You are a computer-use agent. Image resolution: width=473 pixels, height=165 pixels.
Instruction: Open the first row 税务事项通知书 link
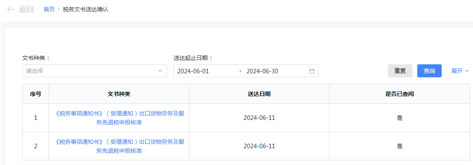coord(119,117)
